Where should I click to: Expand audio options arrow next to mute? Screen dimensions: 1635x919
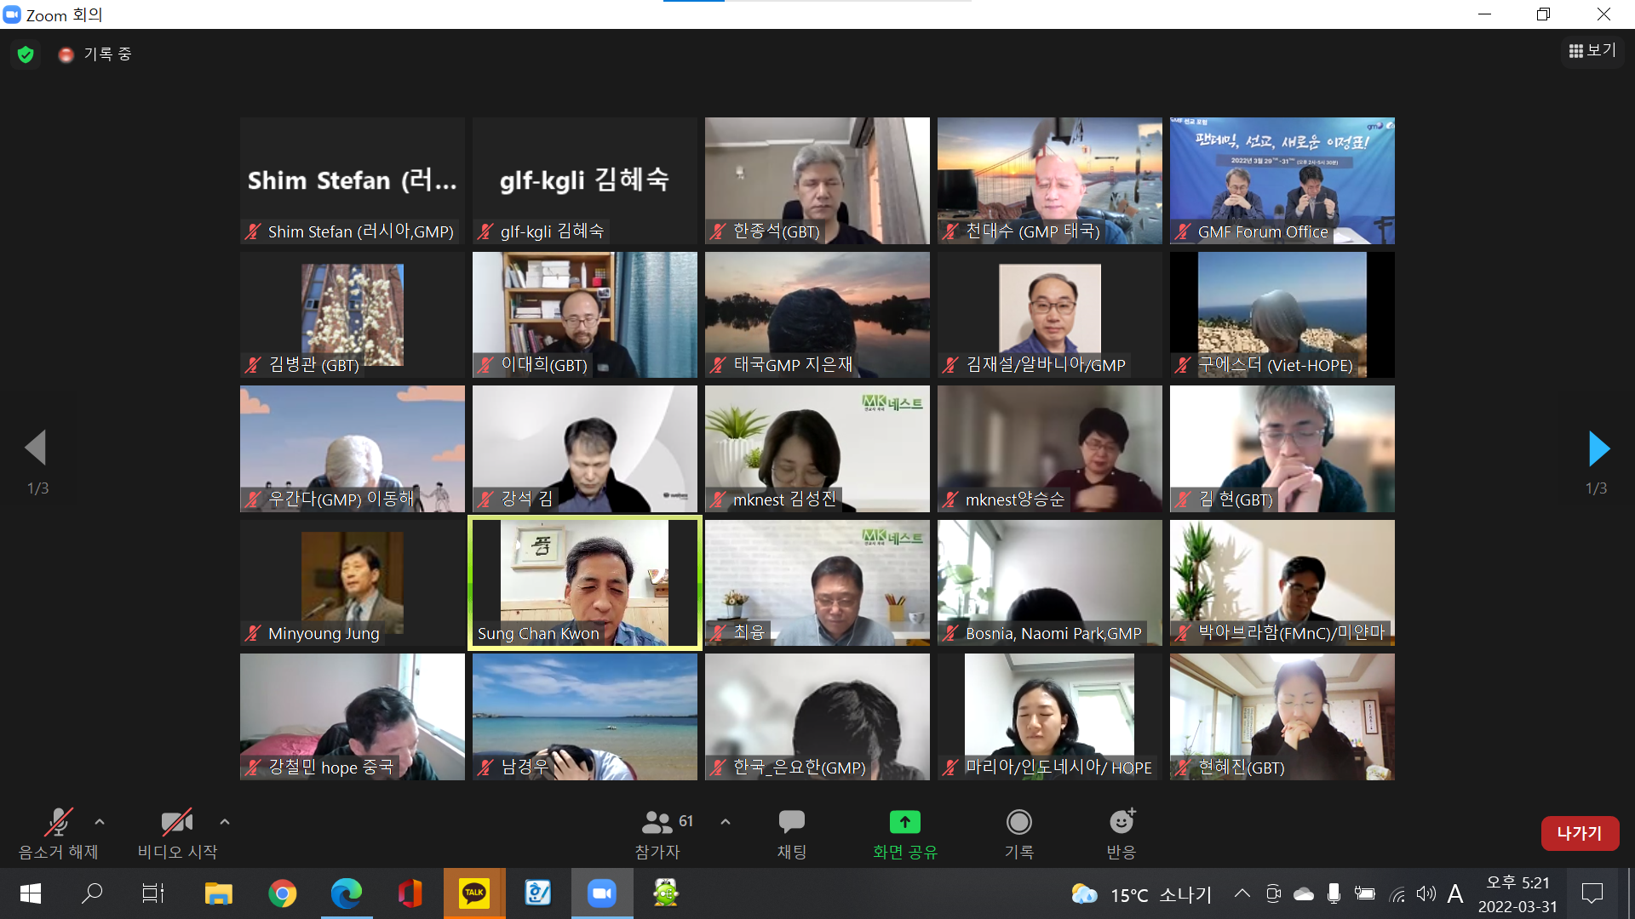click(x=100, y=822)
